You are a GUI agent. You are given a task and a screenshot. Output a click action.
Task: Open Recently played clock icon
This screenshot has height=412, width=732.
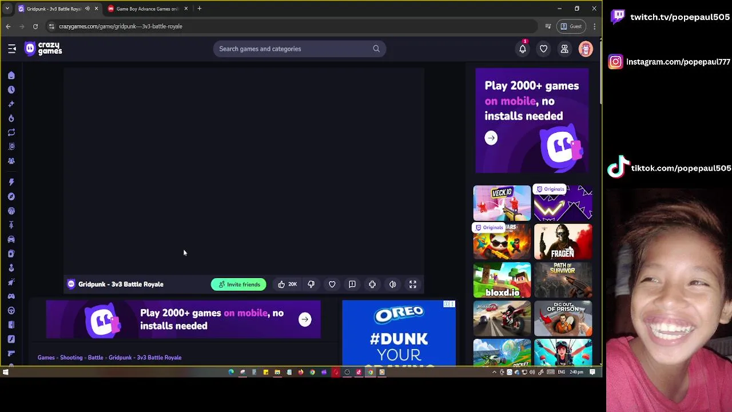[x=11, y=90]
